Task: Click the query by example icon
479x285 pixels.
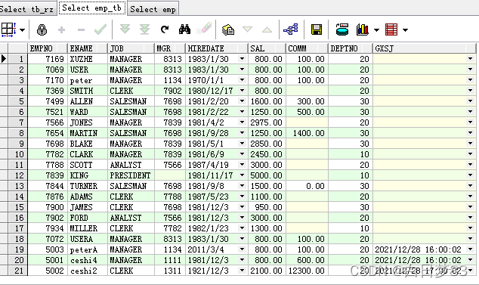Action: [x=228, y=29]
